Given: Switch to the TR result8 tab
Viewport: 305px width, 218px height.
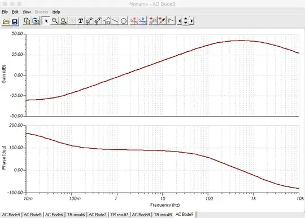Looking at the screenshot, I should 163,215.
